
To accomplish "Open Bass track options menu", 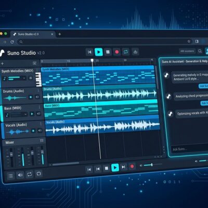I will (x=40, y=107).
